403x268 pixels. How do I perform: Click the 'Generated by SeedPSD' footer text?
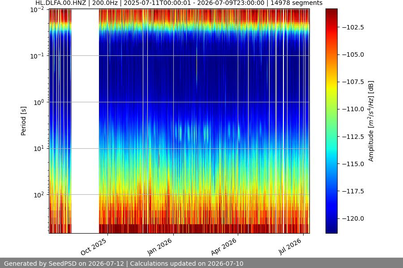[x=124, y=264]
